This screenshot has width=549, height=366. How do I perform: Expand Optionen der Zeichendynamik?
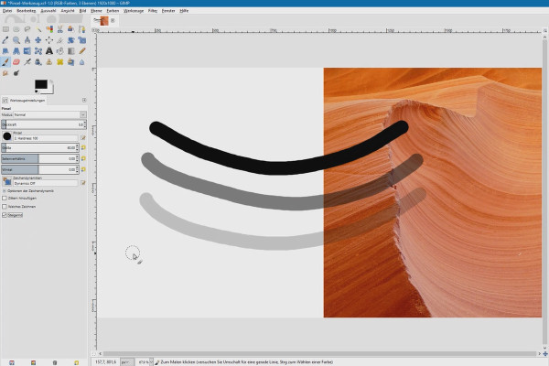click(5, 191)
